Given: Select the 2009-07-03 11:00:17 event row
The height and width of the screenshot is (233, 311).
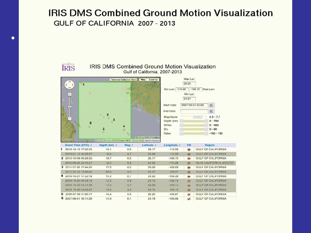Looking at the screenshot, I should click(x=148, y=194).
